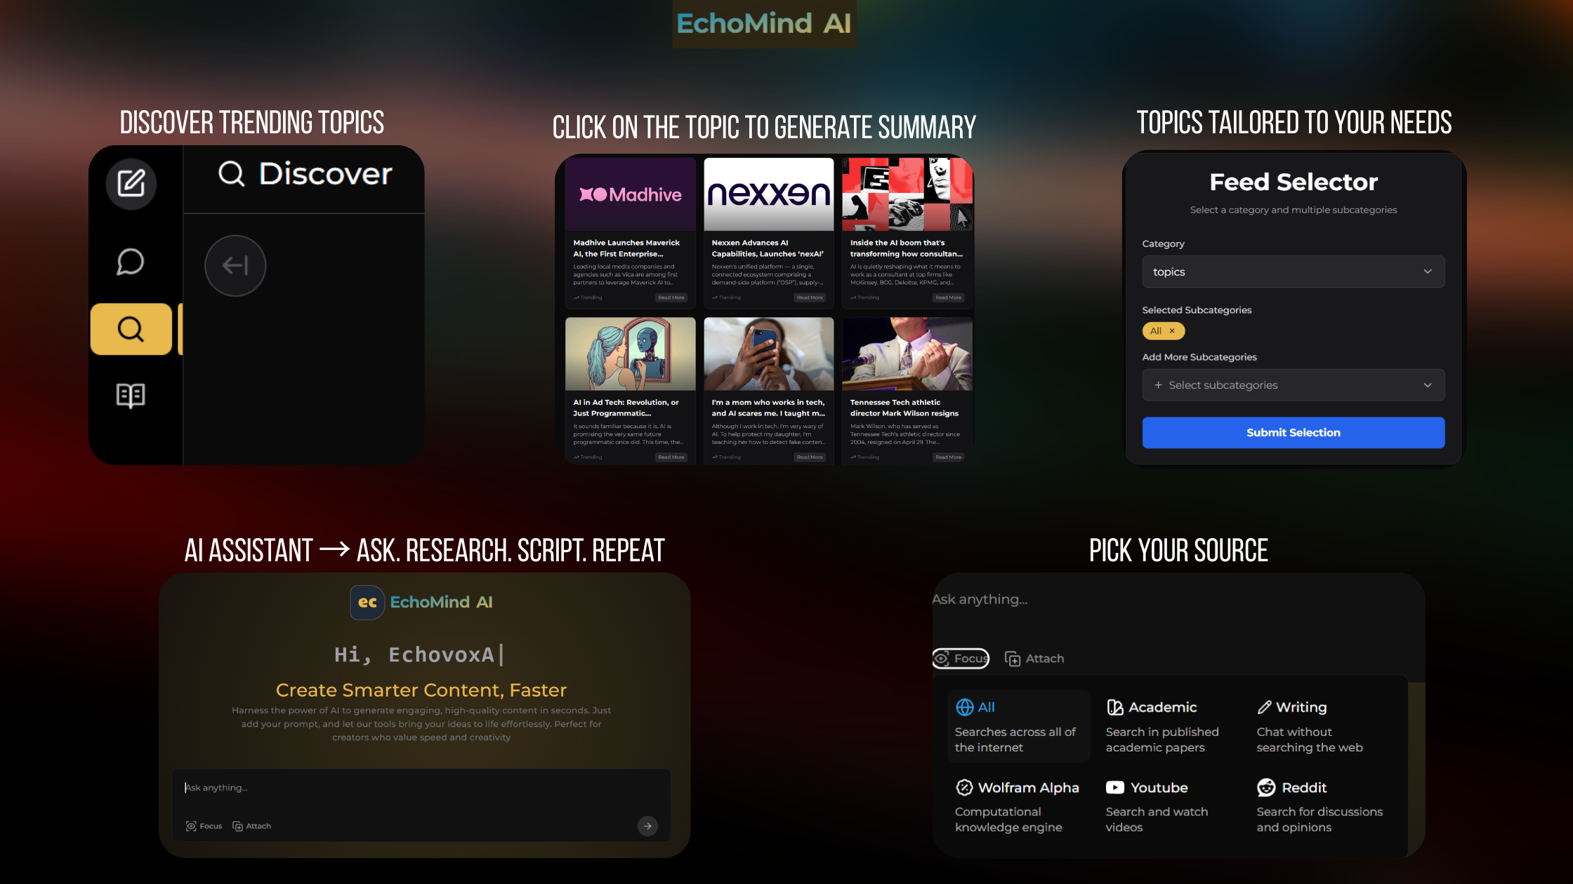
Task: Open the library book sidebar icon
Action: point(131,395)
